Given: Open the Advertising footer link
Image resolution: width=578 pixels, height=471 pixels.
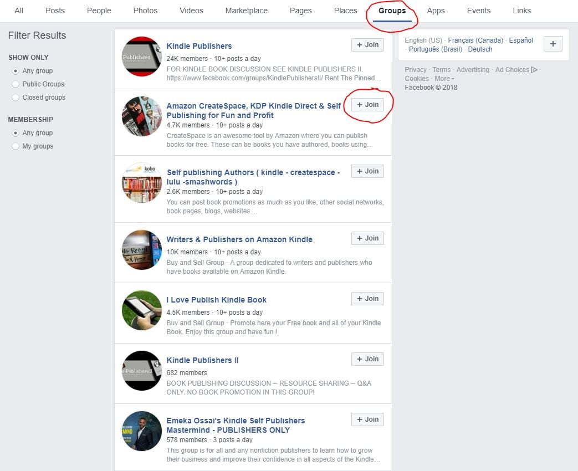Looking at the screenshot, I should pyautogui.click(x=473, y=70).
